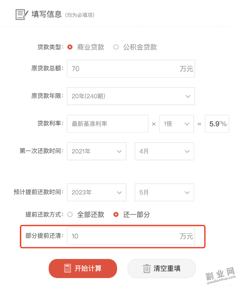The image size is (237, 286).
Task: Click the 清空重填 reset button
Action: tap(162, 268)
